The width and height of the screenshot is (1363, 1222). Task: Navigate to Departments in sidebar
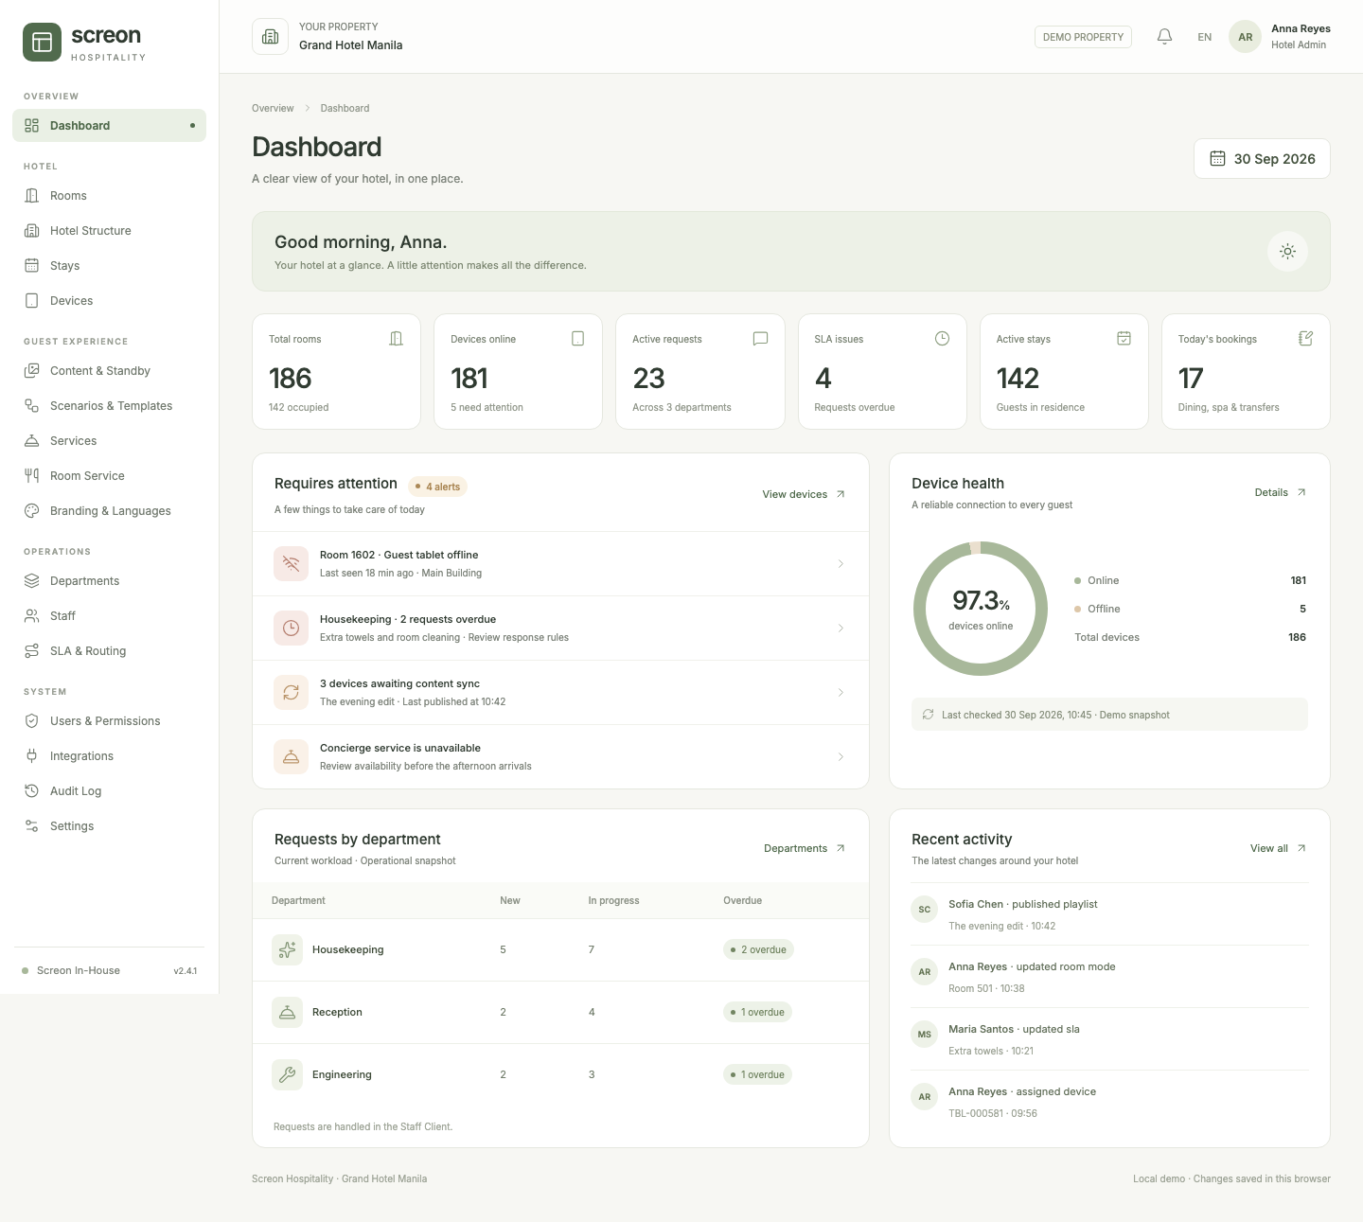[x=109, y=581]
